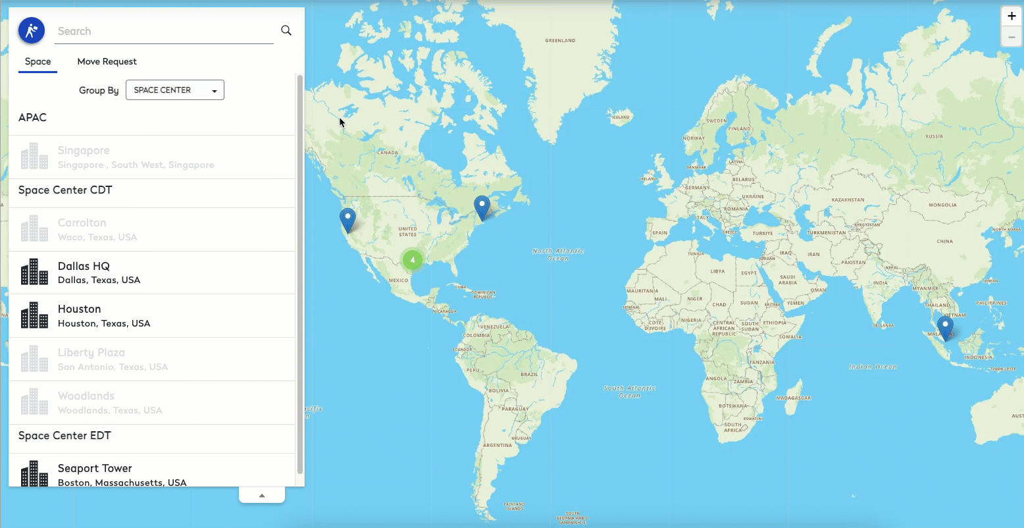Switch to the Move Request tab
The width and height of the screenshot is (1024, 528).
point(107,61)
